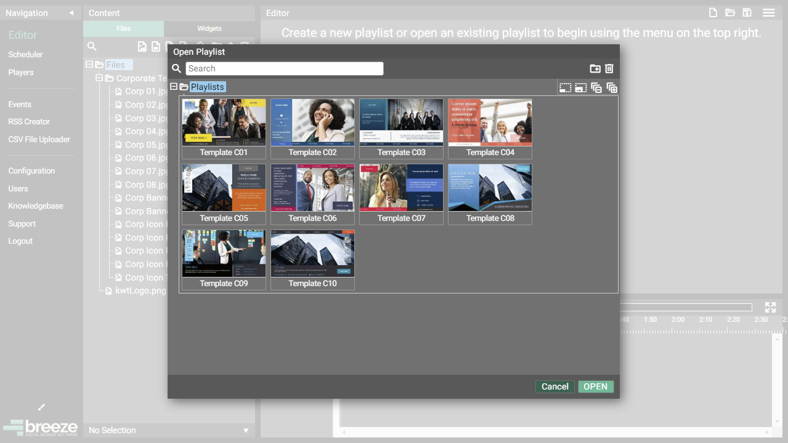Click Logout in navigation

(x=20, y=241)
